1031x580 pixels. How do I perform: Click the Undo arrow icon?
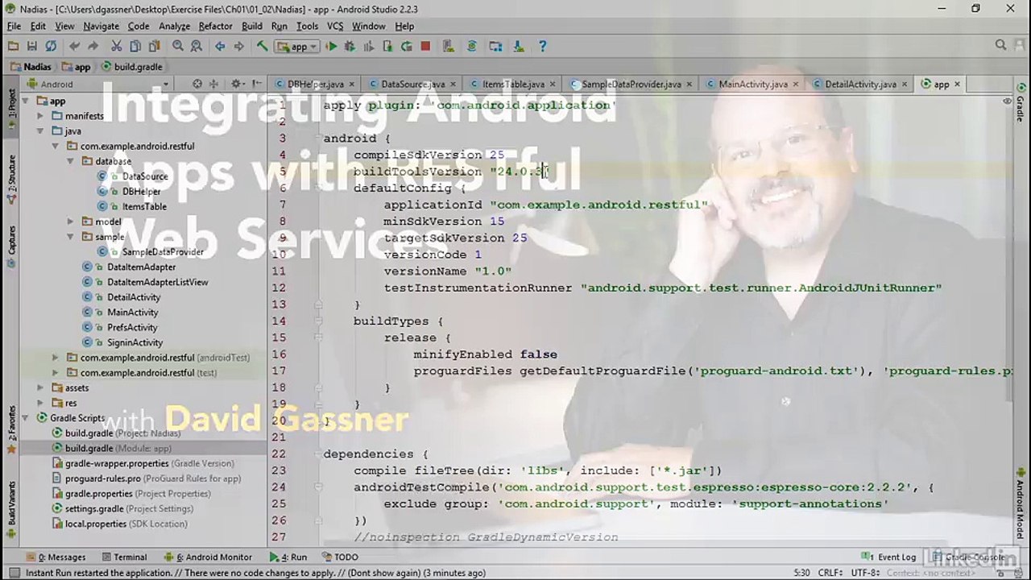coord(74,47)
